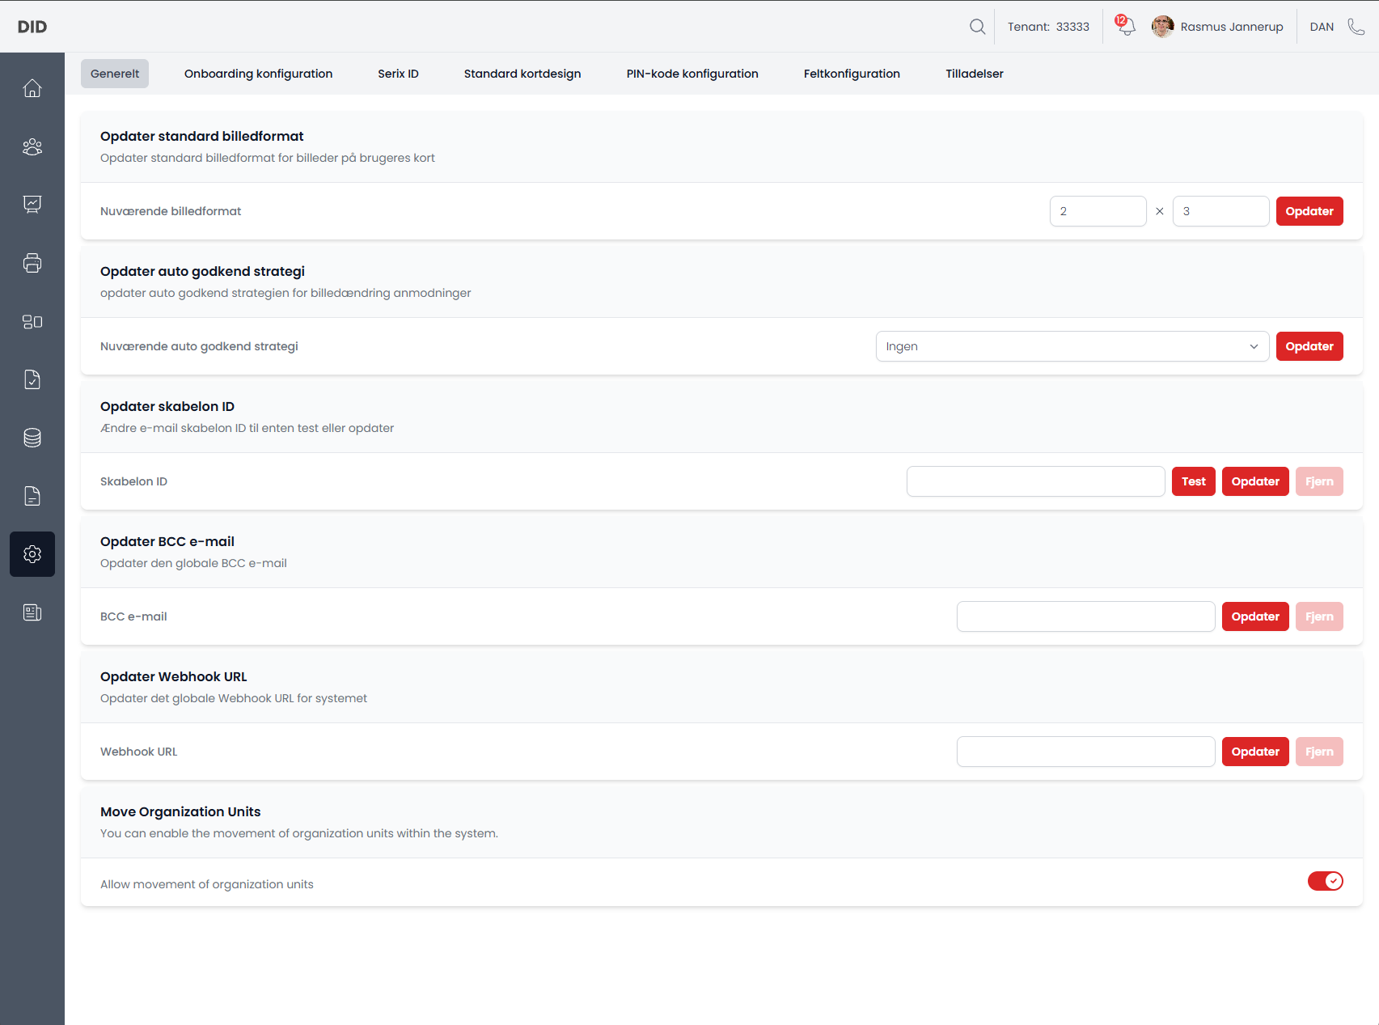This screenshot has width=1379, height=1025.
Task: Expand the auto godkend strategi dropdown
Action: tap(1072, 346)
